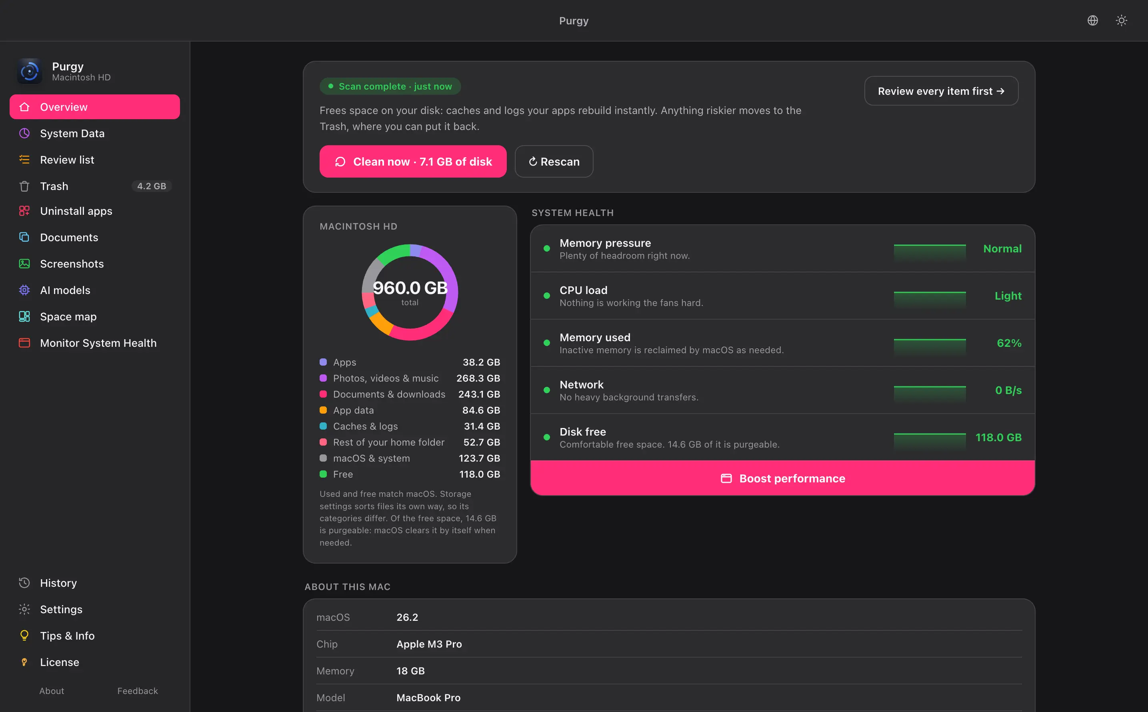Click the System Data pie icon
The width and height of the screenshot is (1148, 712).
pos(24,133)
